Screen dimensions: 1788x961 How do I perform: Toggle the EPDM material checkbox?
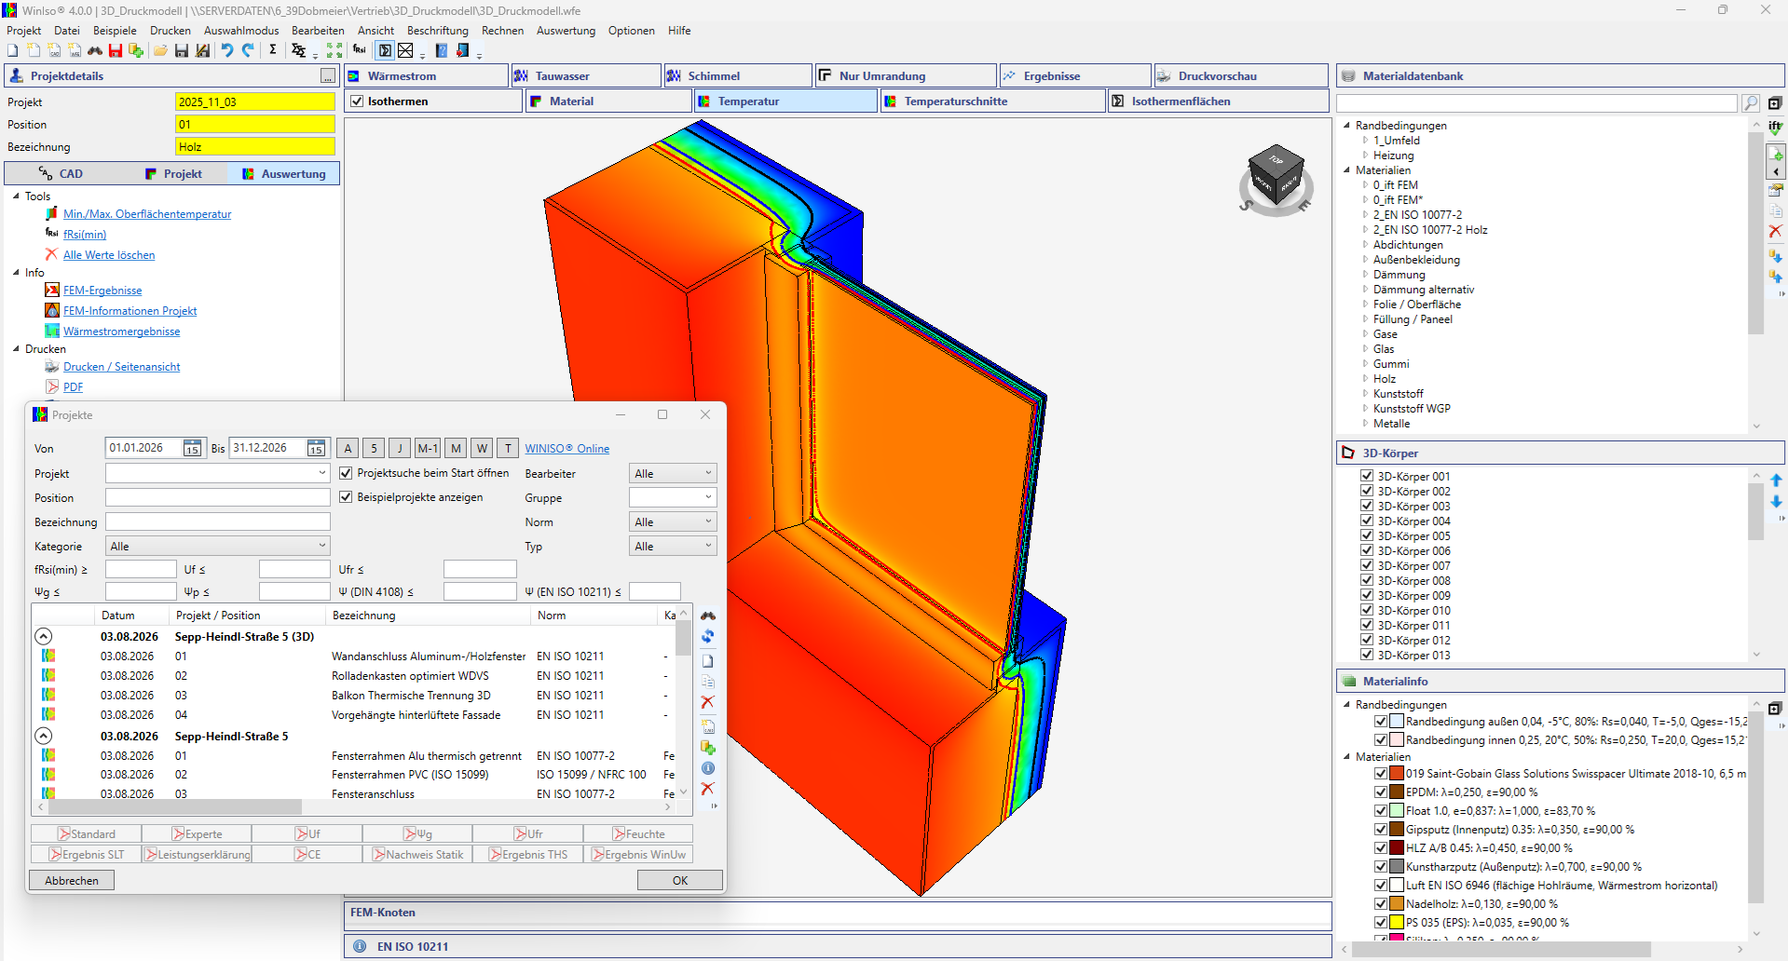tap(1381, 792)
